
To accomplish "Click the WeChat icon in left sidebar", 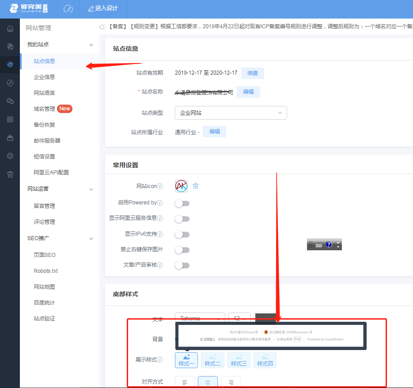I will tap(10, 101).
